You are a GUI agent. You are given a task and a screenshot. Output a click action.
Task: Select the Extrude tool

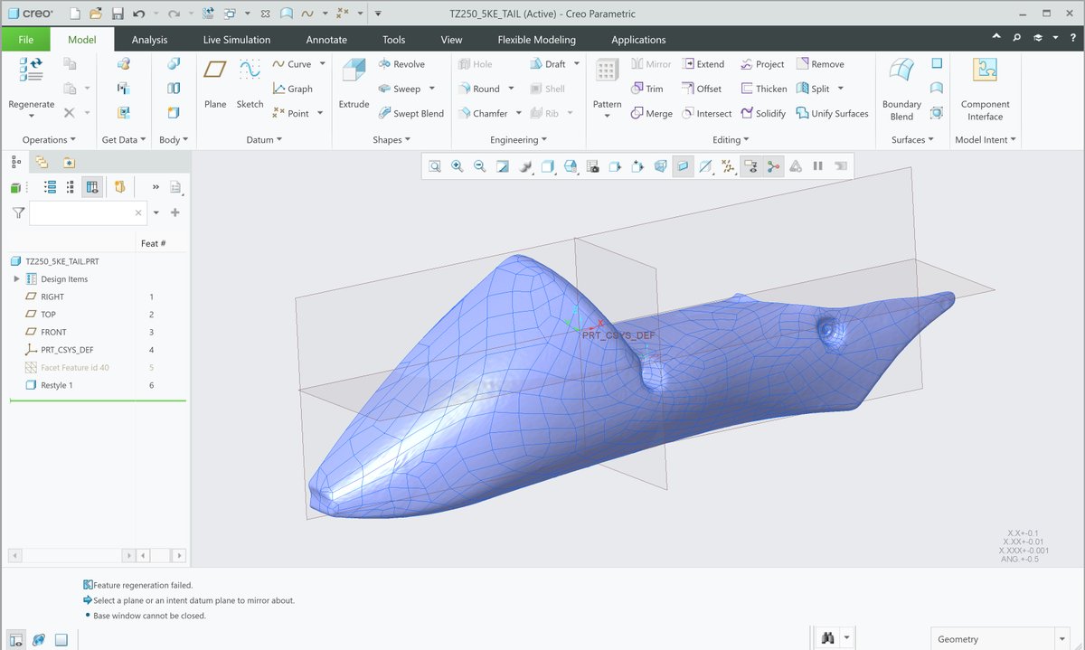(x=353, y=88)
